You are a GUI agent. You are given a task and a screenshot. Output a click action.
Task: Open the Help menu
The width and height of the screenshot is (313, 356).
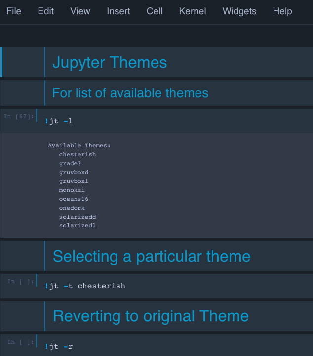point(282,11)
